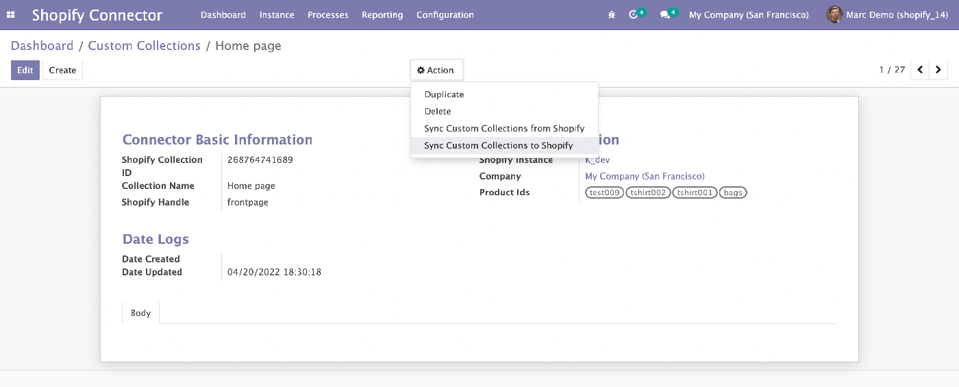
Task: Click Marc Demo user avatar
Action: tap(834, 14)
